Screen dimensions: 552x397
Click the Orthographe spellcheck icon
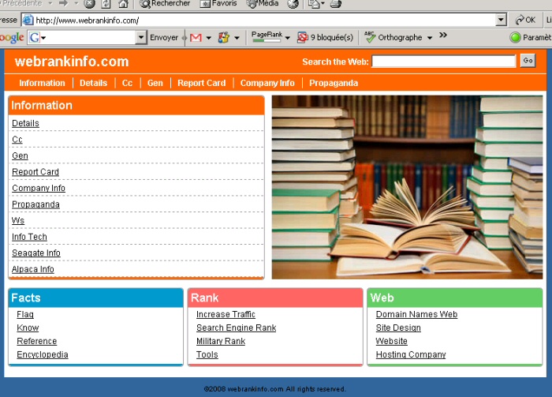pos(370,37)
